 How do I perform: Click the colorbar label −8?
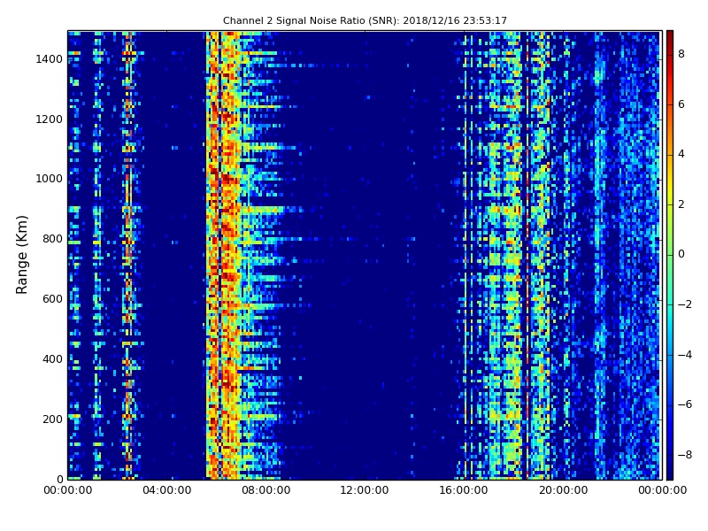pyautogui.click(x=685, y=455)
